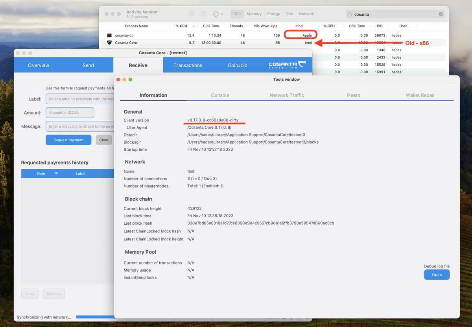Click the stop process icon in Activity Monitor
The height and width of the screenshot is (327, 472).
coord(192,14)
